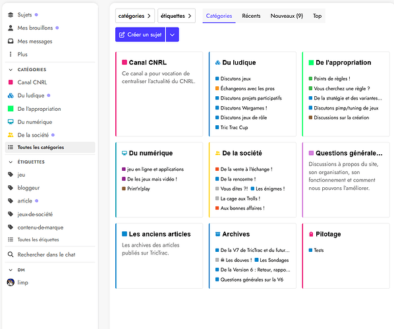Open the limp user avatar
The width and height of the screenshot is (394, 329).
pyautogui.click(x=11, y=282)
